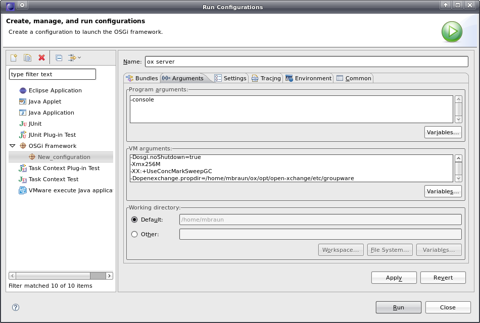The height and width of the screenshot is (323, 480).
Task: Click the green Run icon in header
Action: [x=452, y=32]
